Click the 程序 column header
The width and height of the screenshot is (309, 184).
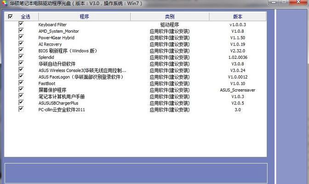[84, 17]
